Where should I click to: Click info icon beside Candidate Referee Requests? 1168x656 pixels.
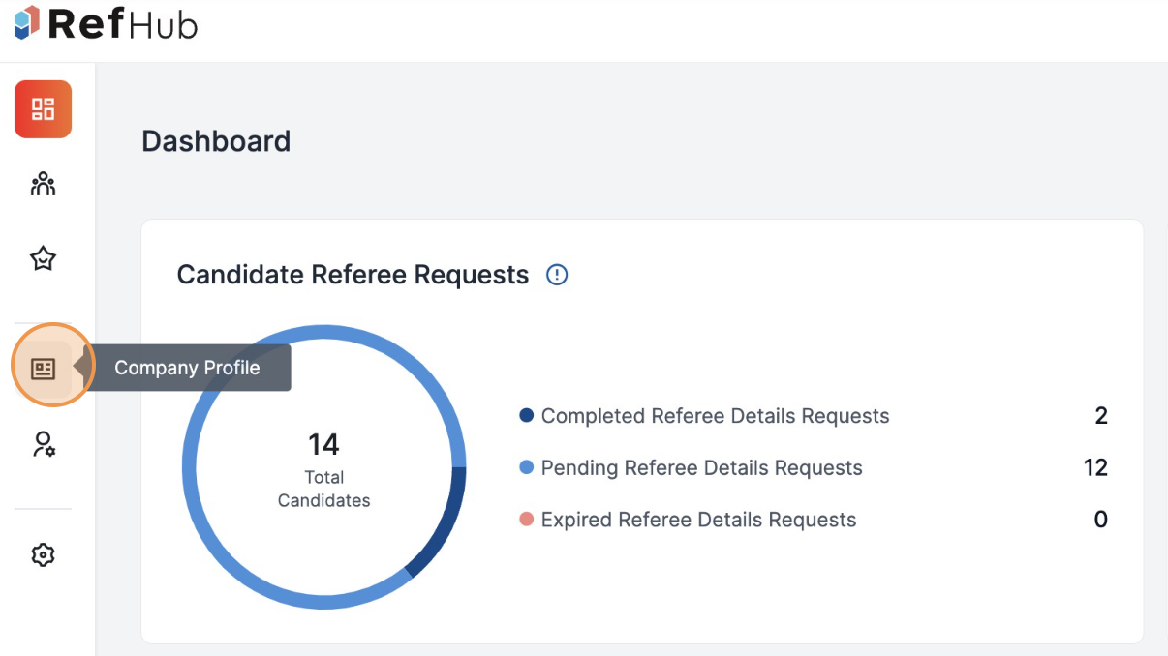557,275
